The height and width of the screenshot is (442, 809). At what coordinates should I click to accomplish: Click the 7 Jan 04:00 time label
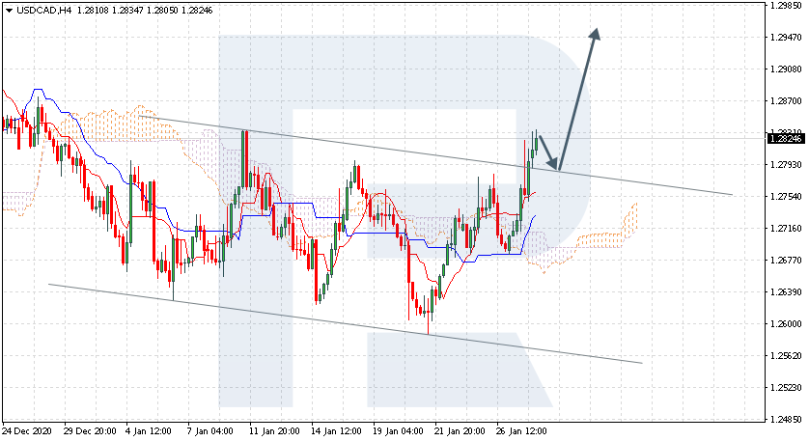pos(212,430)
